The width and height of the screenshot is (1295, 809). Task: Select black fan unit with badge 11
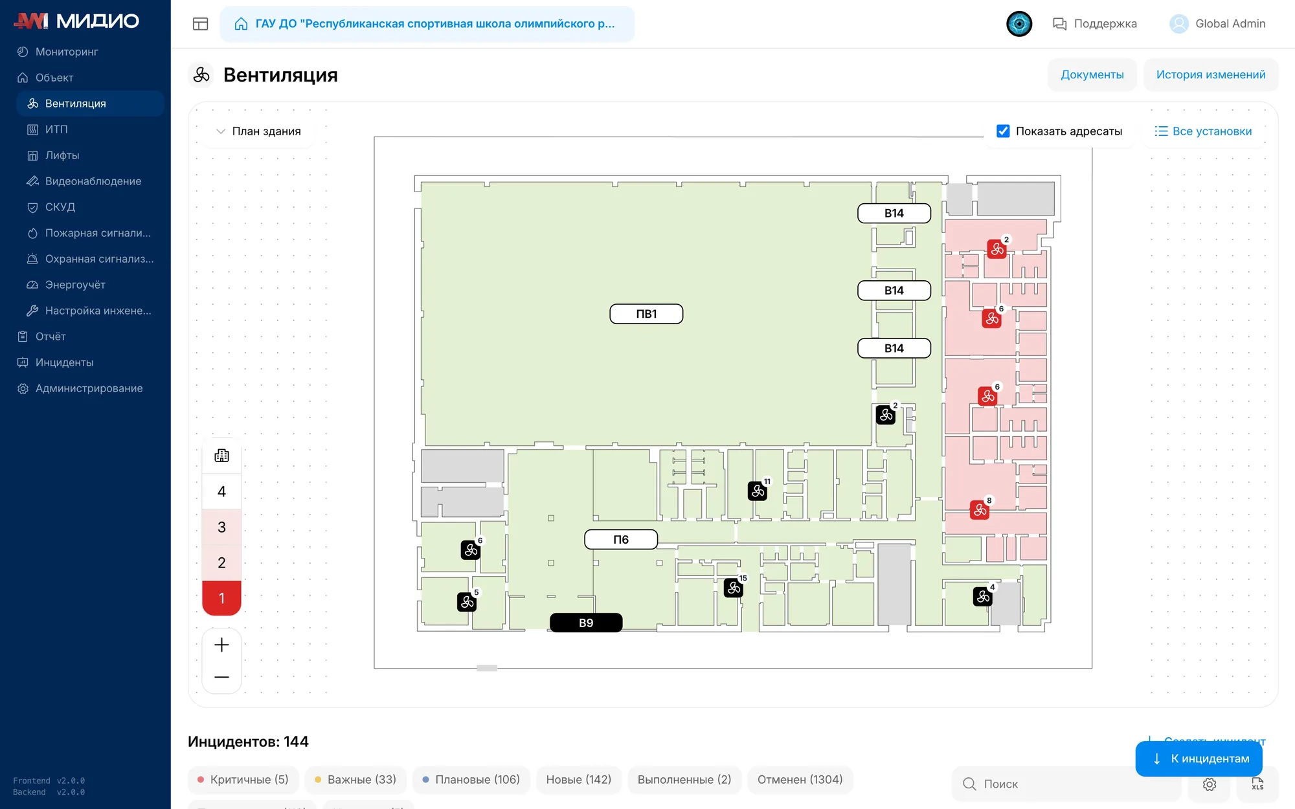758,491
